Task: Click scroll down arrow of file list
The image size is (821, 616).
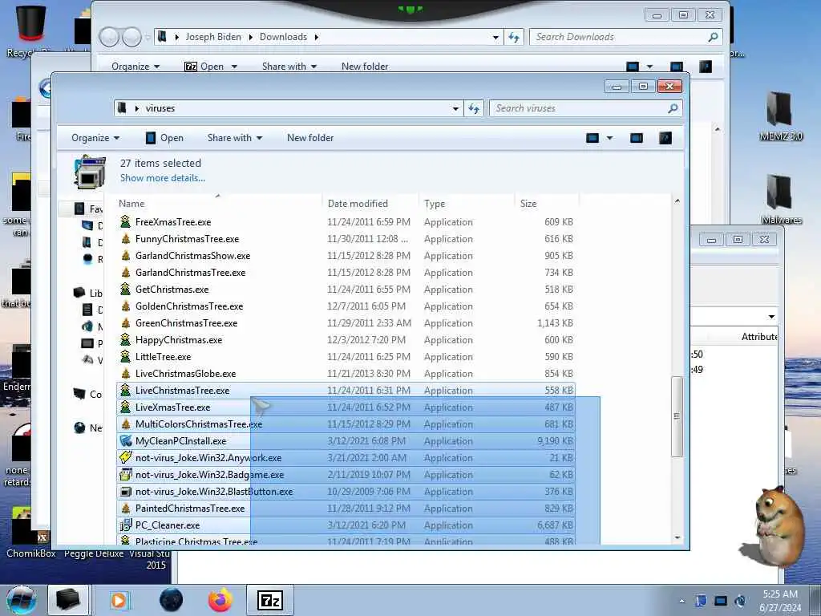Action: pyautogui.click(x=677, y=538)
